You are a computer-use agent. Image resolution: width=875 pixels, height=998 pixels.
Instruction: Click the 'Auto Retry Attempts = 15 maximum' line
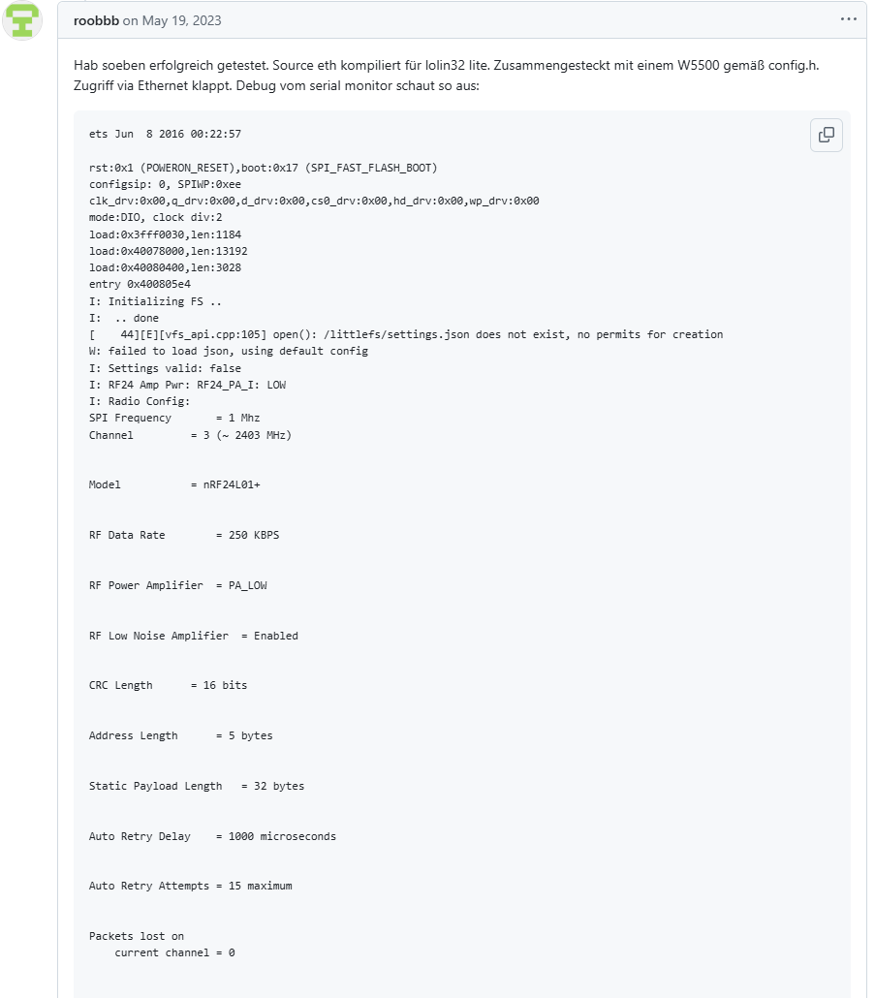click(x=190, y=886)
